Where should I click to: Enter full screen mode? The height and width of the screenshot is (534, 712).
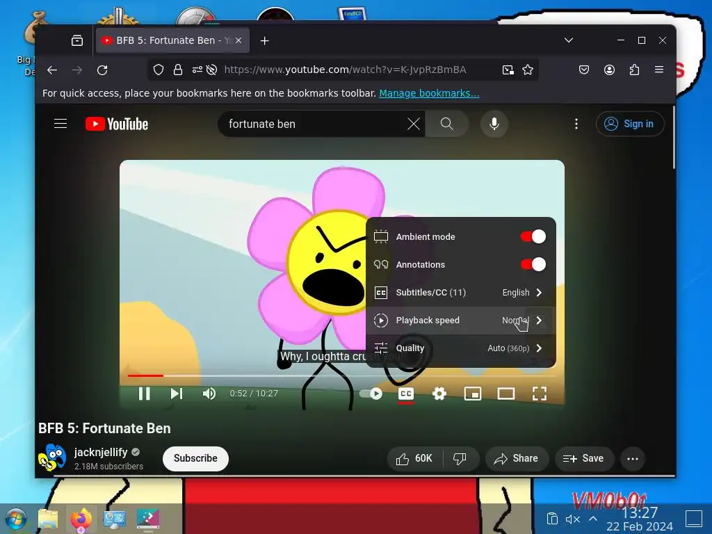pyautogui.click(x=539, y=394)
